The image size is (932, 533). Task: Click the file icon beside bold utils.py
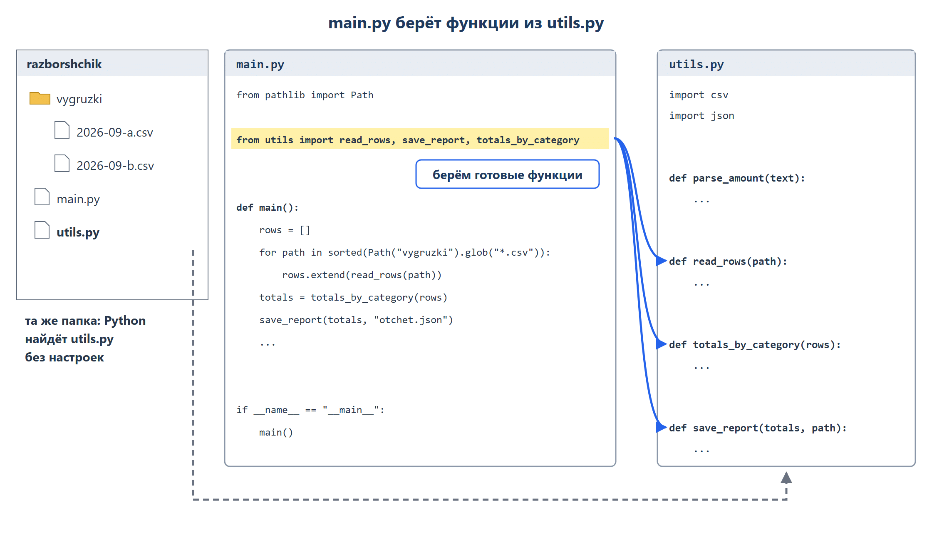coord(42,230)
